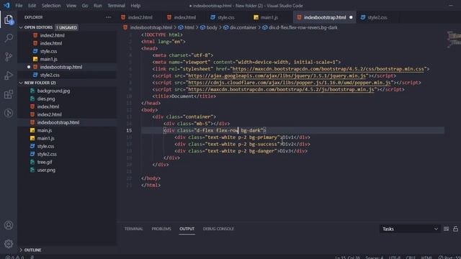Click the errors and warnings status icon

tap(14, 258)
